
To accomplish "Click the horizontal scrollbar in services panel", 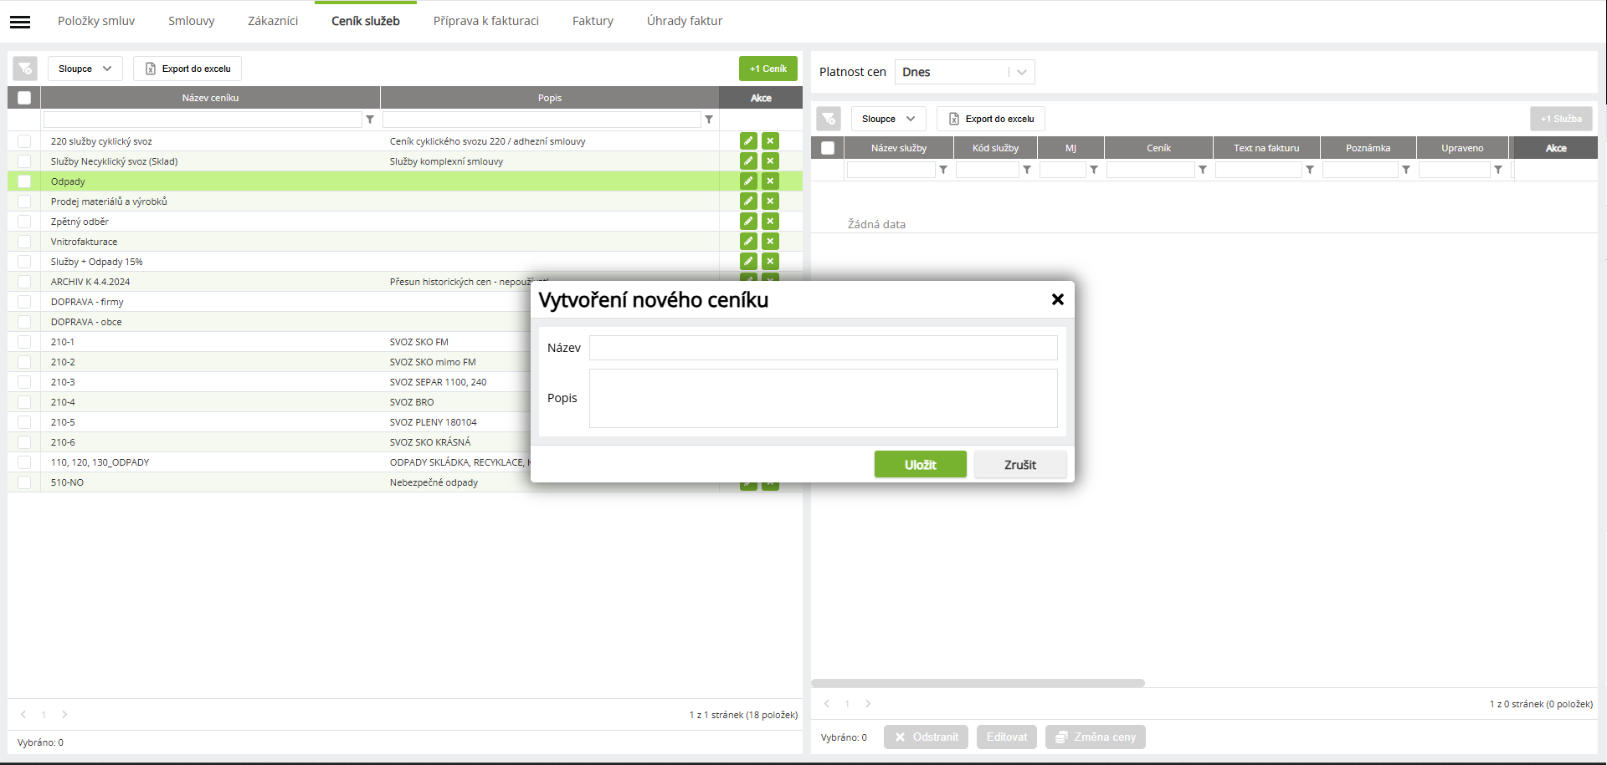I will coord(978,683).
